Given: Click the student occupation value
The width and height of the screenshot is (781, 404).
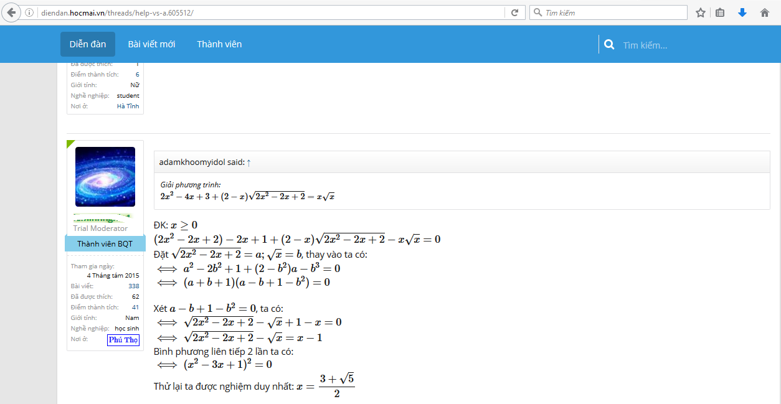Looking at the screenshot, I should click(x=128, y=96).
